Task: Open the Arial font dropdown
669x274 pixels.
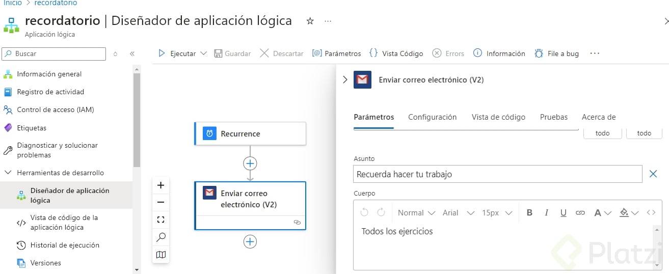Action: point(458,213)
